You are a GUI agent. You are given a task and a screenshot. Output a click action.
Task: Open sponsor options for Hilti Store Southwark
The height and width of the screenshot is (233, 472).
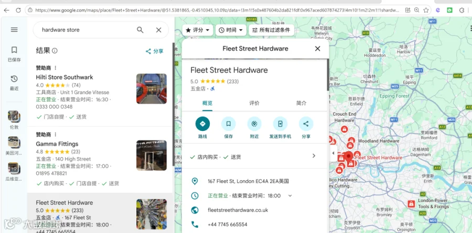(56, 68)
